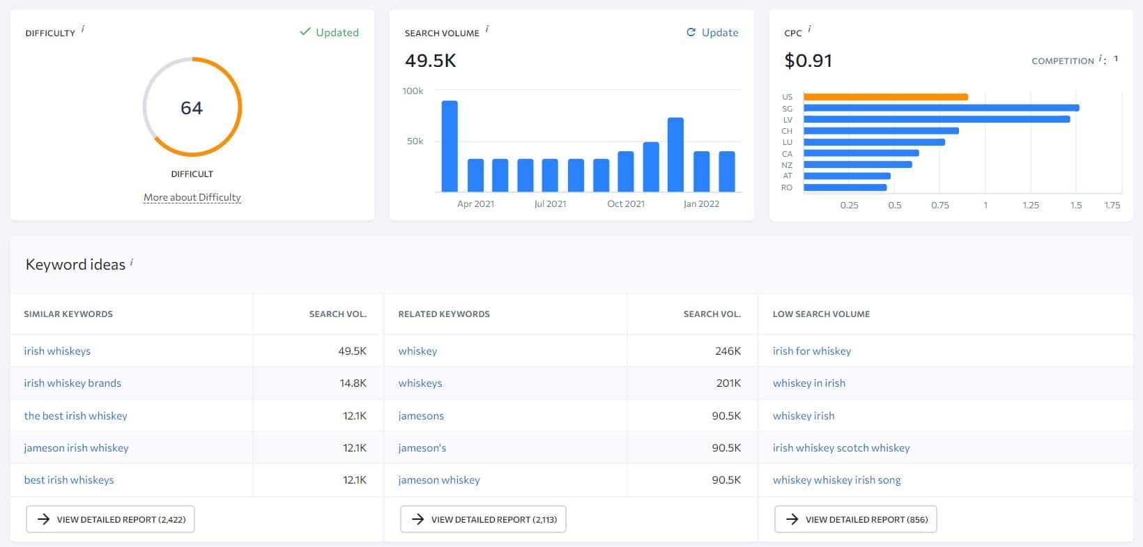Image resolution: width=1143 pixels, height=547 pixels.
Task: Click the Search Vol. header beside Related Keywords
Action: pos(712,314)
